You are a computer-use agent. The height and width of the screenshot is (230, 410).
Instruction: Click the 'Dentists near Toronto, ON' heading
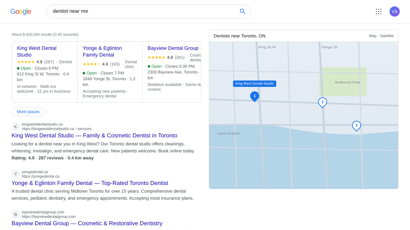pyautogui.click(x=239, y=36)
